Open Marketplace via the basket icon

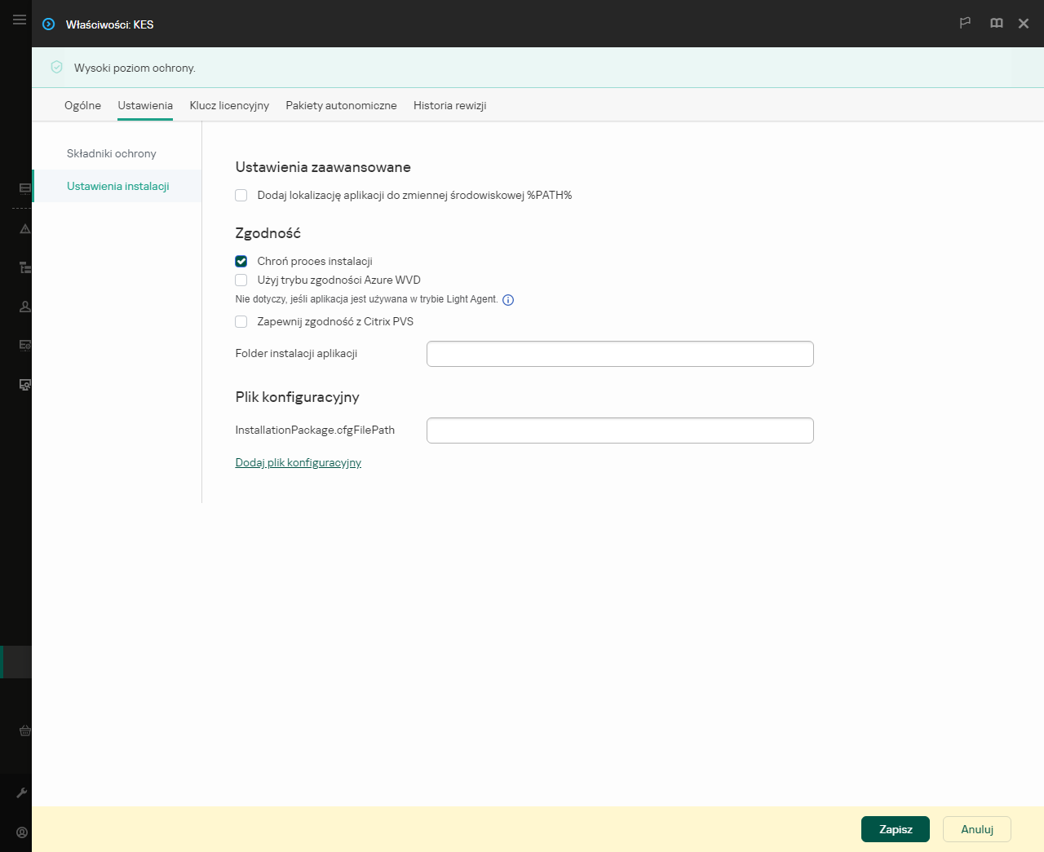[x=24, y=731]
